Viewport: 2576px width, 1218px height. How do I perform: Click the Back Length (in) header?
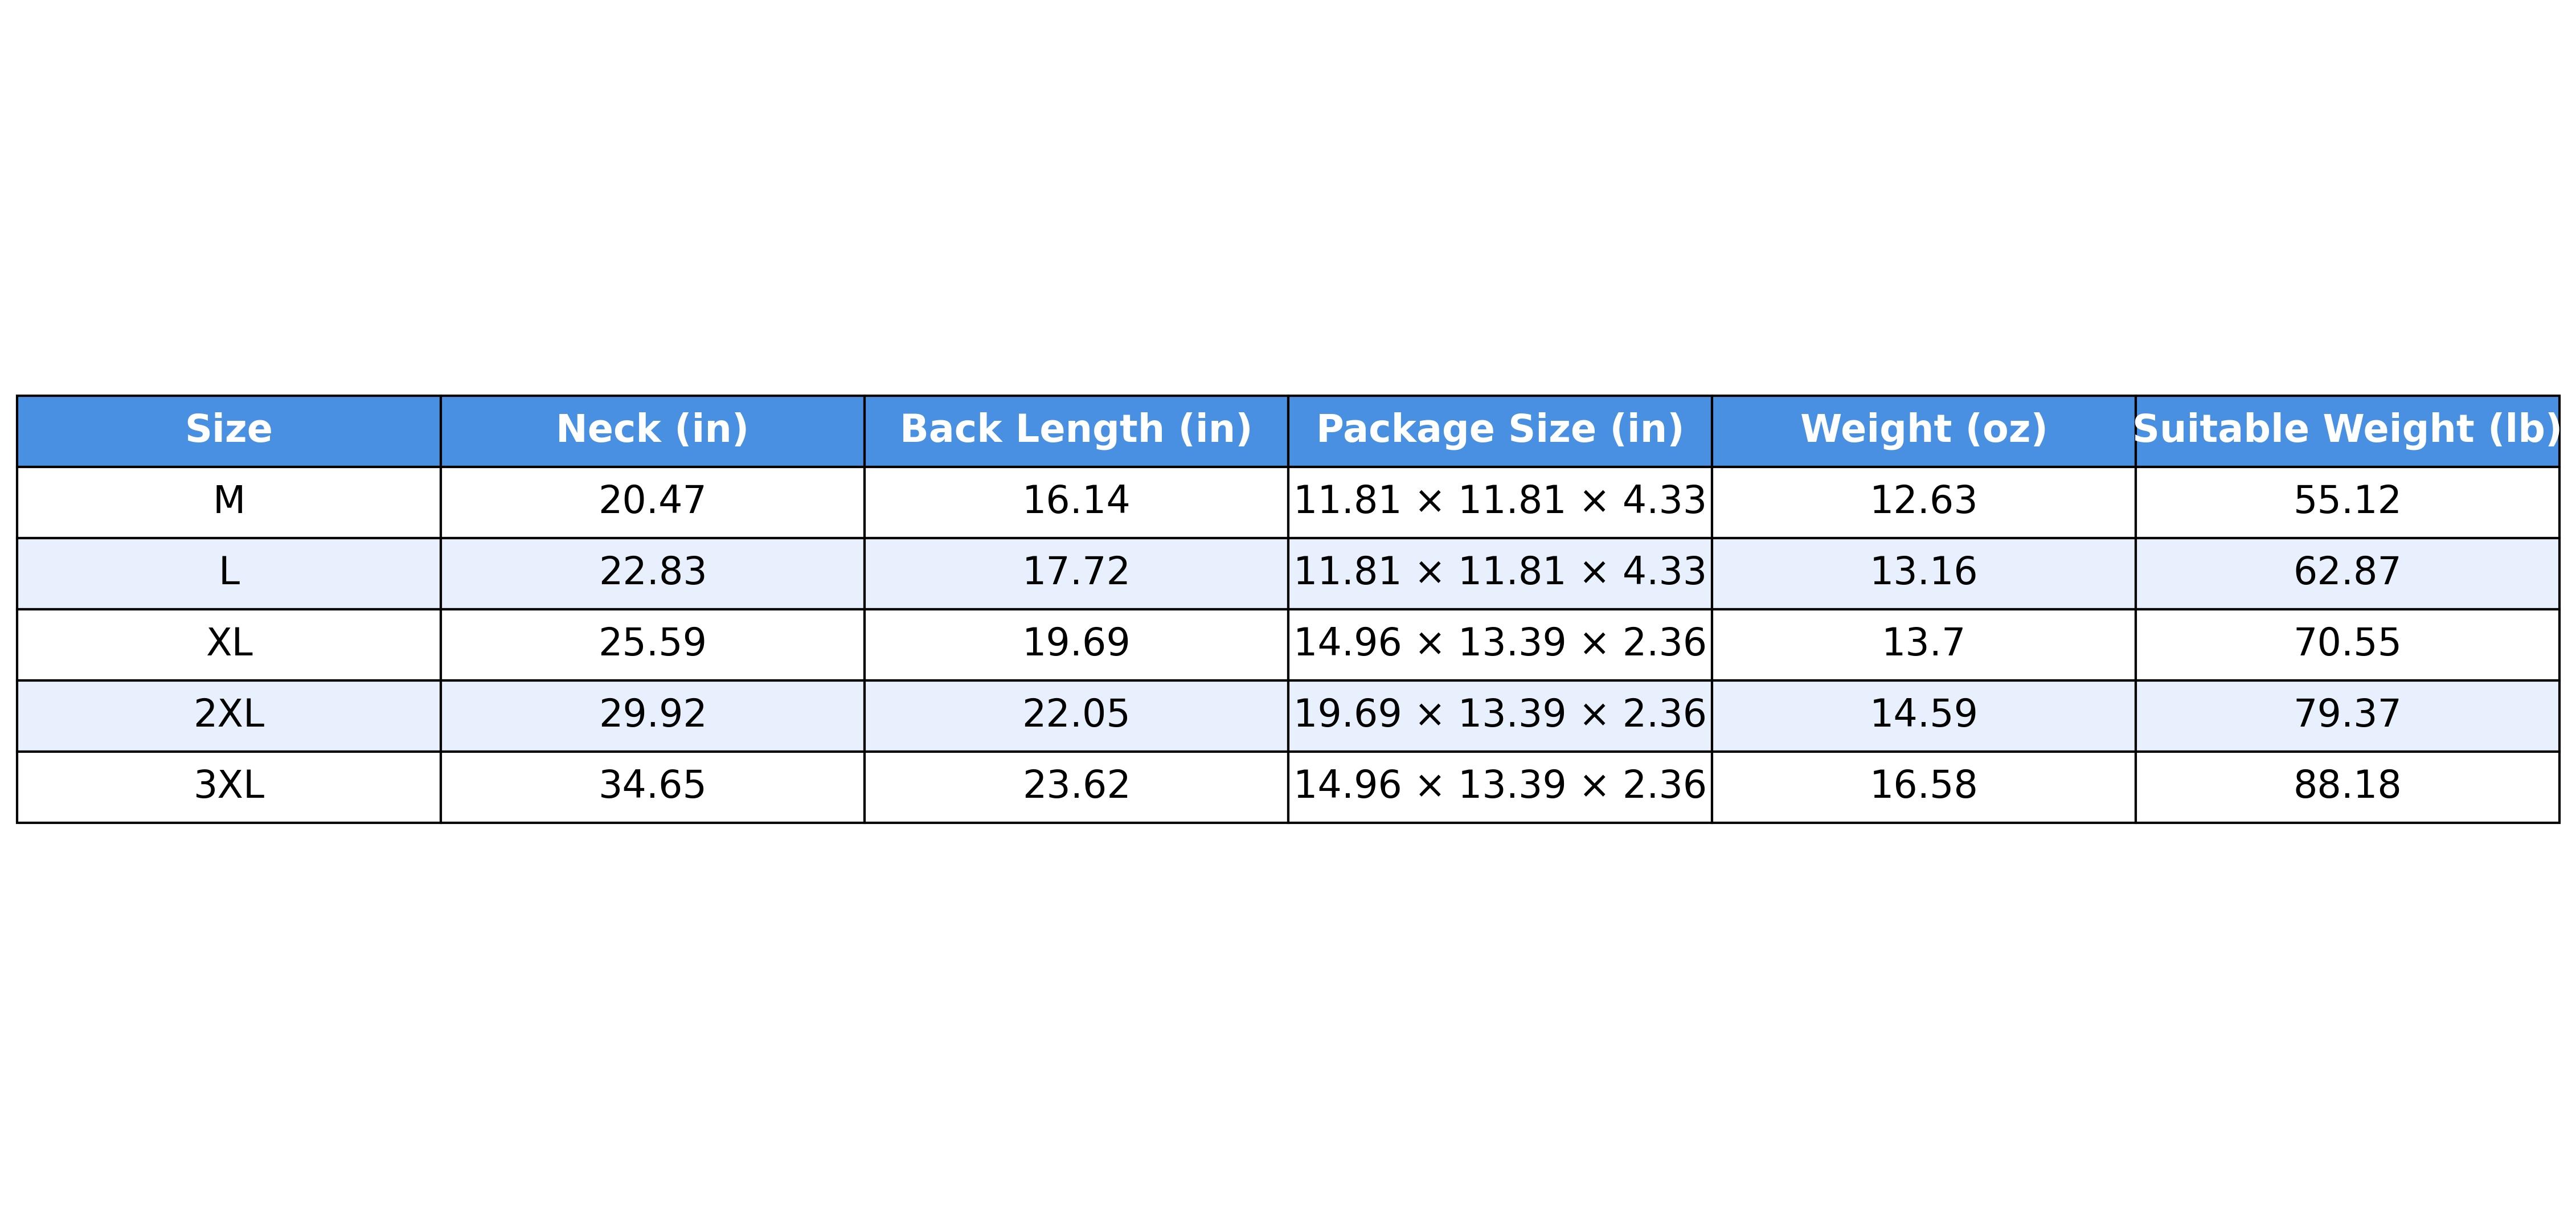[1076, 430]
